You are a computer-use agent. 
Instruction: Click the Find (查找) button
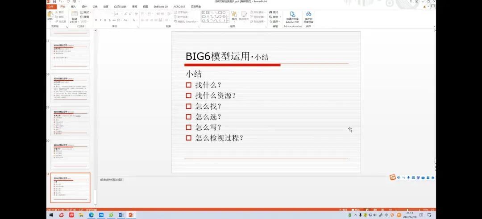[275, 12]
